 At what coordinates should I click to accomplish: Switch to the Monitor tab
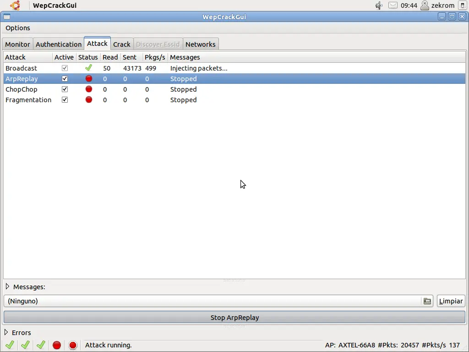pos(18,44)
